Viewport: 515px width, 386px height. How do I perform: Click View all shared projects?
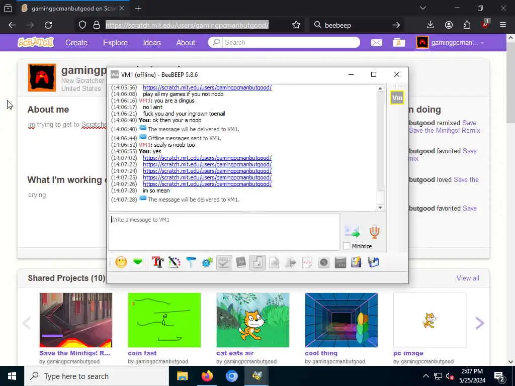point(468,278)
